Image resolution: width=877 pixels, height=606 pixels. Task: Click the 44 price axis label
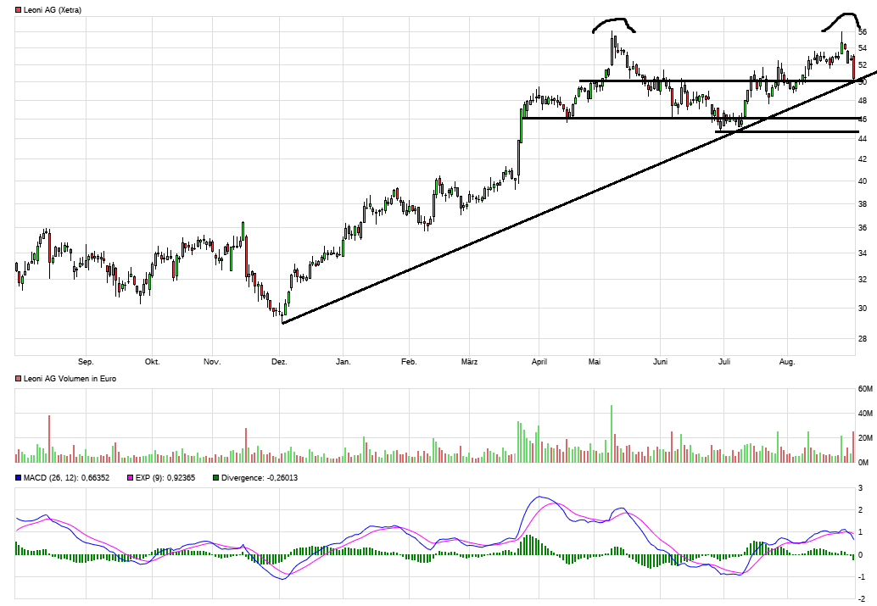click(x=863, y=139)
